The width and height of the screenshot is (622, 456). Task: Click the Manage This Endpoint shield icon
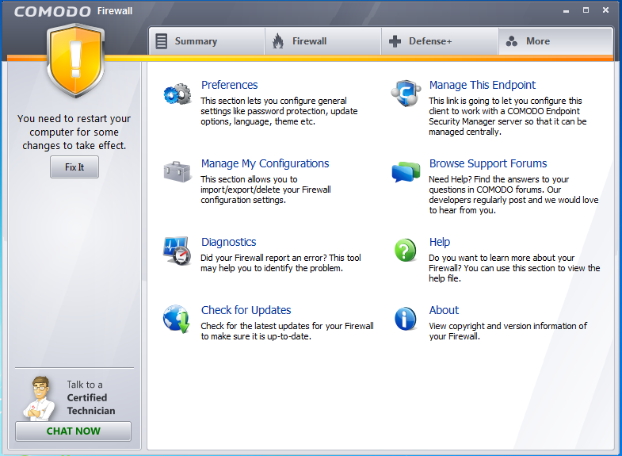[406, 94]
